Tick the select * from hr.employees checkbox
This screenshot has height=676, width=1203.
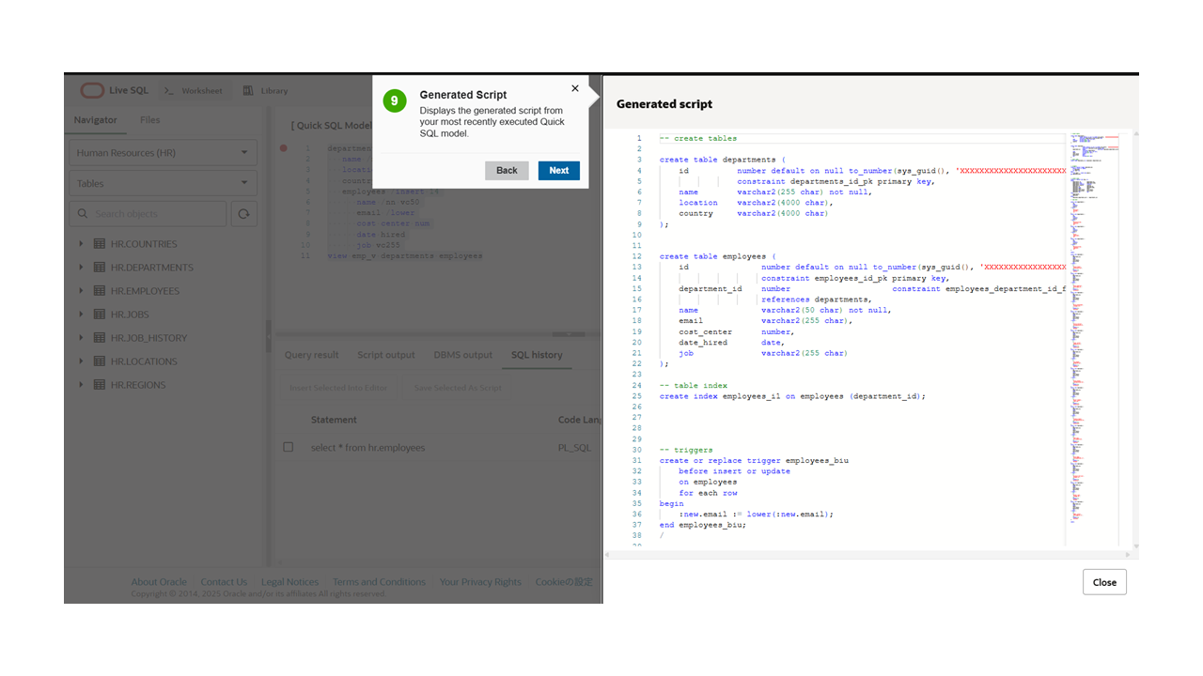click(x=289, y=448)
